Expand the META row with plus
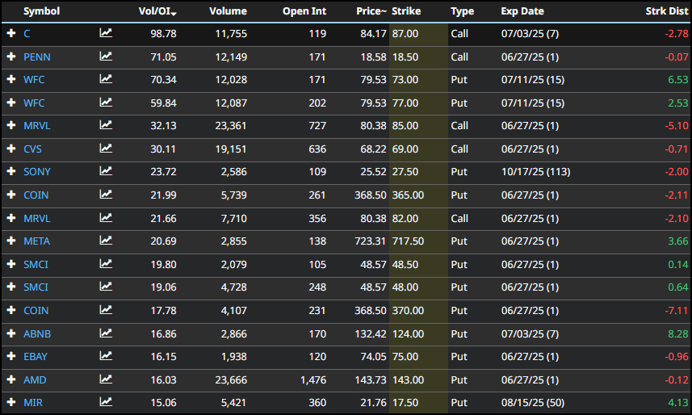692x415 pixels. [11, 241]
